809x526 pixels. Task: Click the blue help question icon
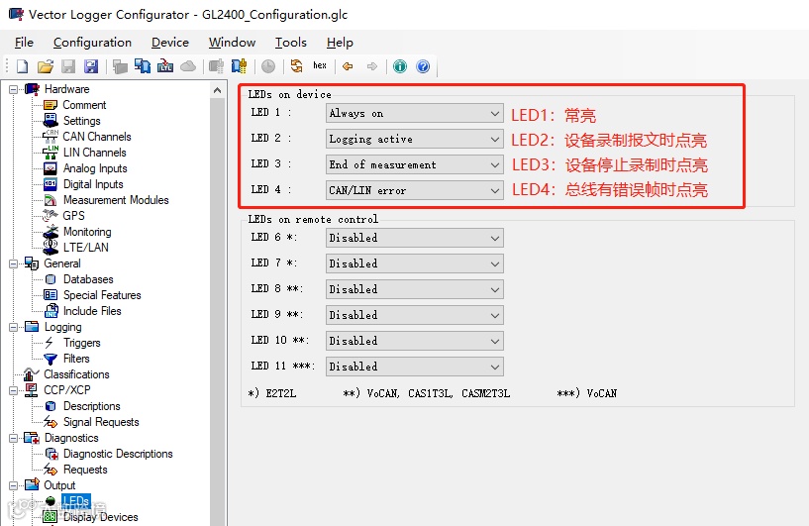[423, 66]
